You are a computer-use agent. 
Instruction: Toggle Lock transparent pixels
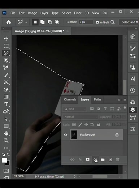[x=74, y=124]
